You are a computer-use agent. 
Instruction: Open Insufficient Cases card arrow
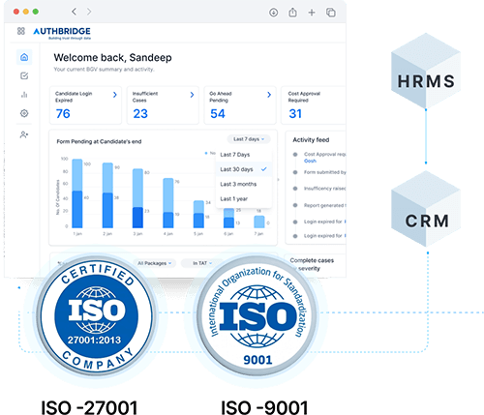coord(192,95)
